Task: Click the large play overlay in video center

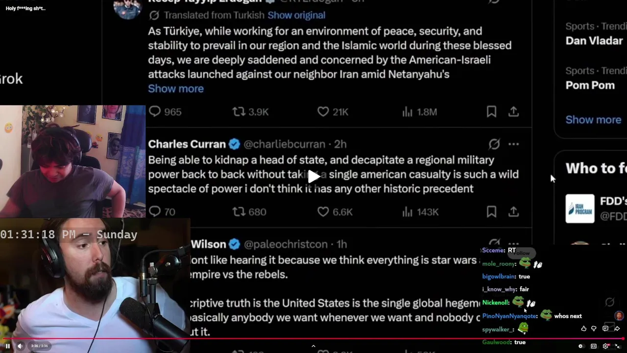Action: pyautogui.click(x=314, y=176)
